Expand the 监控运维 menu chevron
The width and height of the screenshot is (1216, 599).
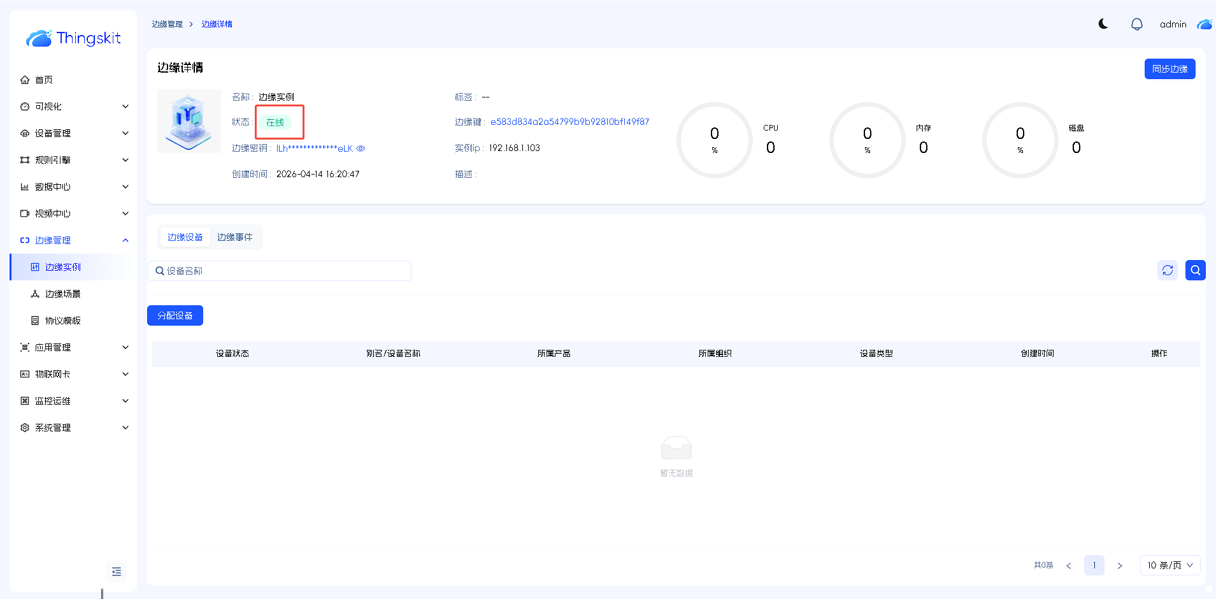point(125,401)
